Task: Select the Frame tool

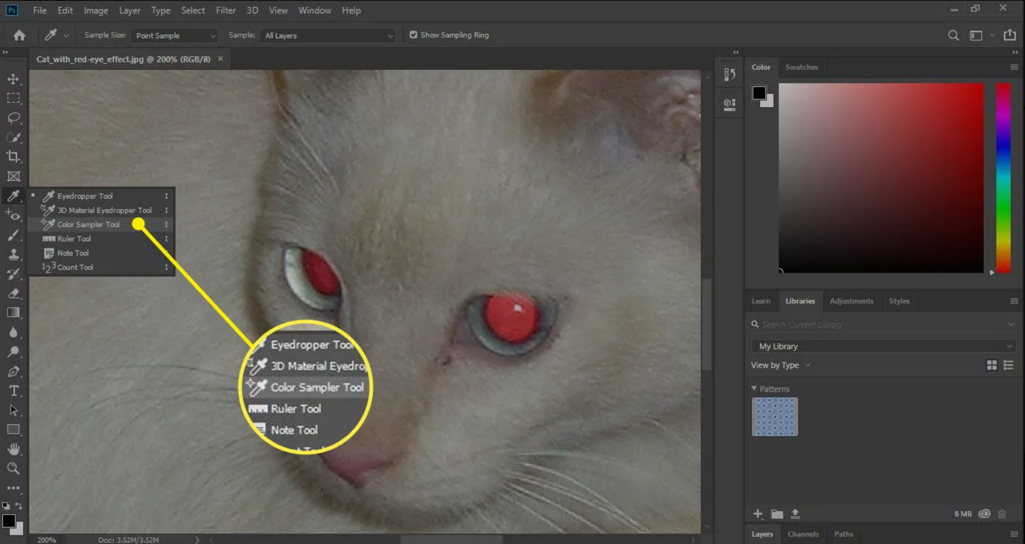Action: tap(13, 176)
